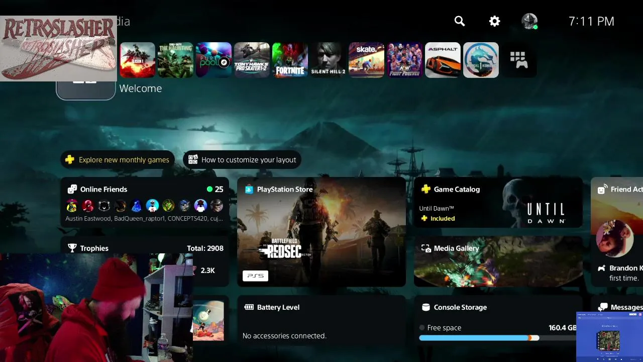Click the Total: 2908 trophies text

point(205,248)
